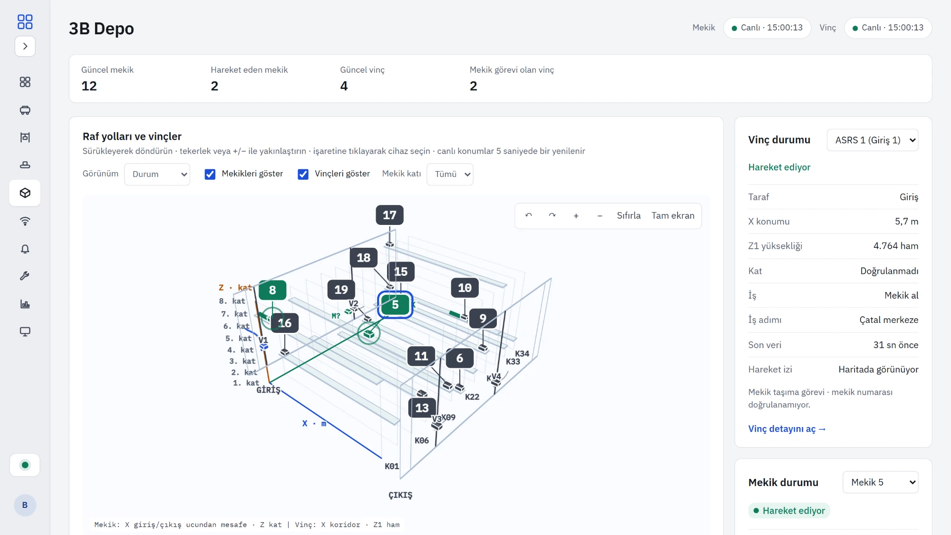Viewport: 951px width, 535px height.
Task: Select shuttle marker 17 in 3D view
Action: [389, 215]
